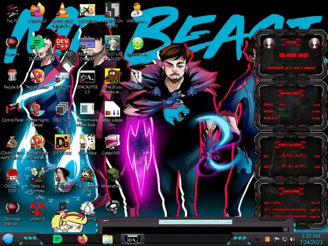The width and height of the screenshot is (328, 246).
Task: Click the console window scroll-up arrow
Action: [285, 229]
